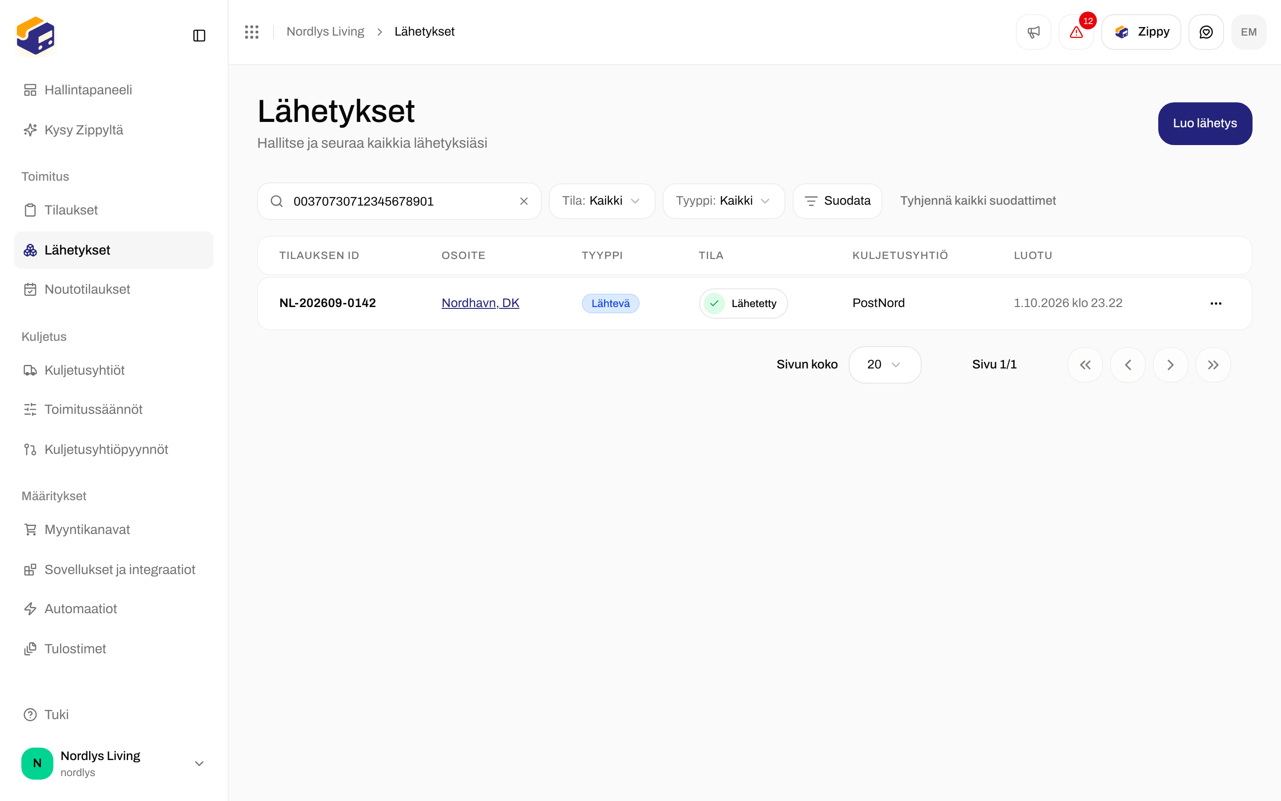
Task: Open Toimitussäännöt
Action: coord(113,409)
